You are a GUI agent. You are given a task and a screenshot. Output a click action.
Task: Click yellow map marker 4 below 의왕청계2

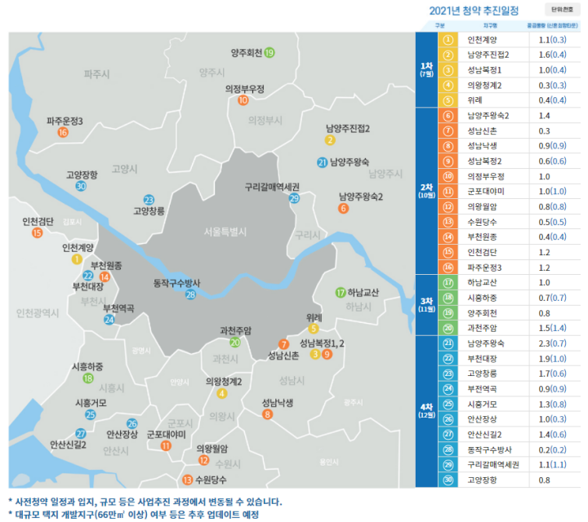222,393
